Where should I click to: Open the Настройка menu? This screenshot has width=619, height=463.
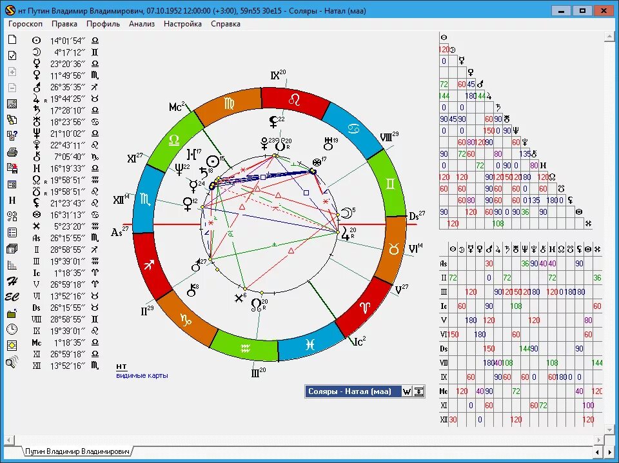(x=182, y=24)
